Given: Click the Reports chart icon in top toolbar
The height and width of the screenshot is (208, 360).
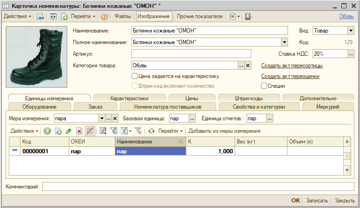Looking at the screenshot, I should [233, 16].
